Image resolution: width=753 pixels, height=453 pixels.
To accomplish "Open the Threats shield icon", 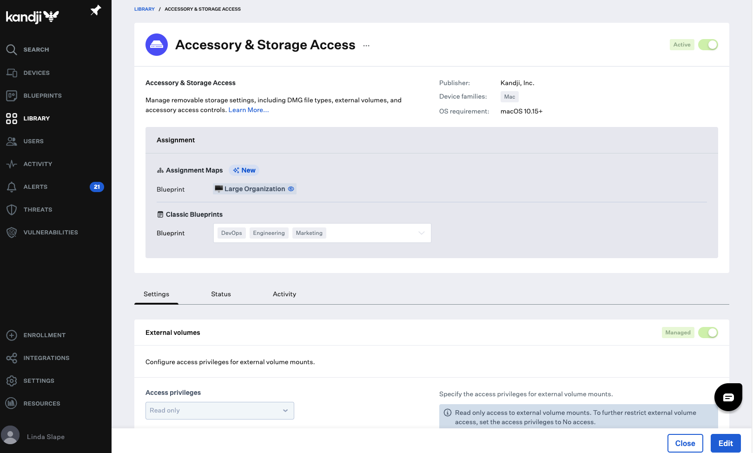I will point(12,210).
